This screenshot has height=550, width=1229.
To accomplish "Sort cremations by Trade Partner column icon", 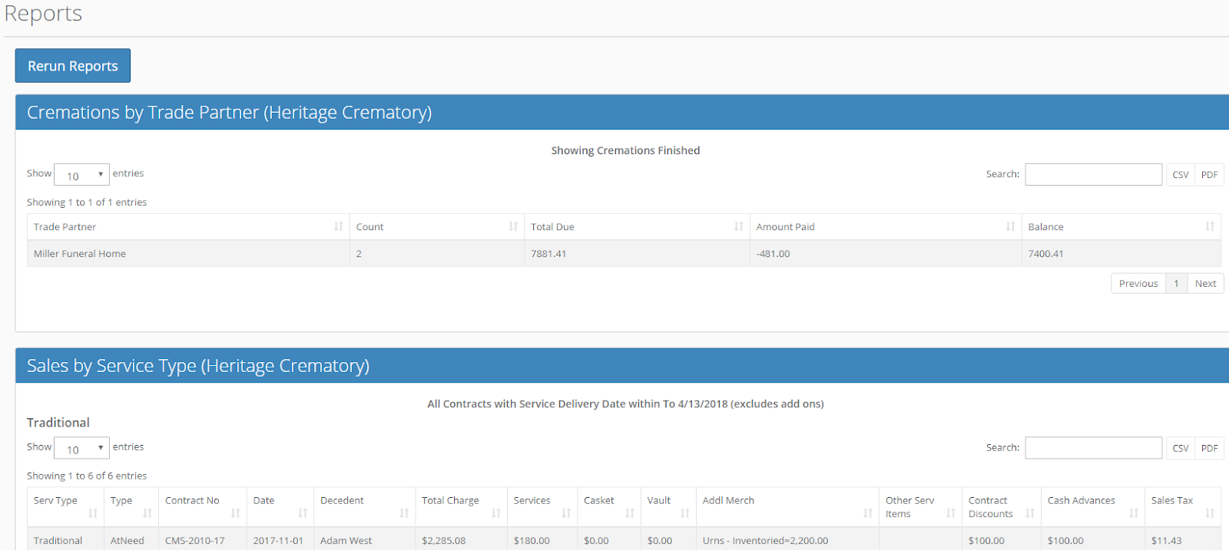I will pyautogui.click(x=338, y=226).
